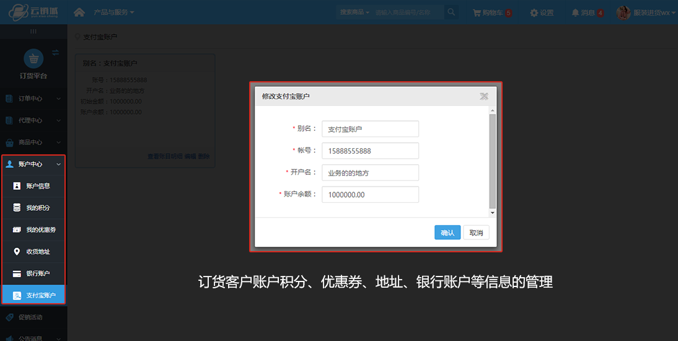Image resolution: width=678 pixels, height=341 pixels.
Task: Expand the 代理中心 menu
Action: [x=33, y=120]
